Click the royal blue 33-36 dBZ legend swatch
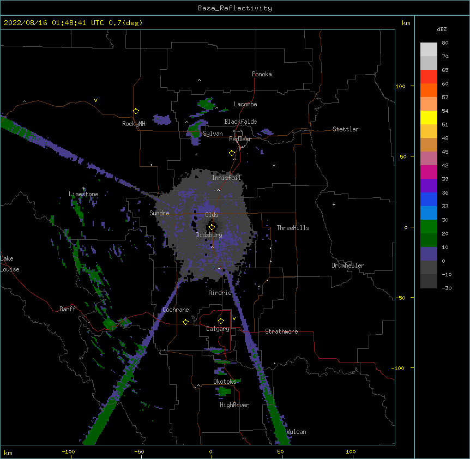This screenshot has width=470, height=459. tap(429, 199)
